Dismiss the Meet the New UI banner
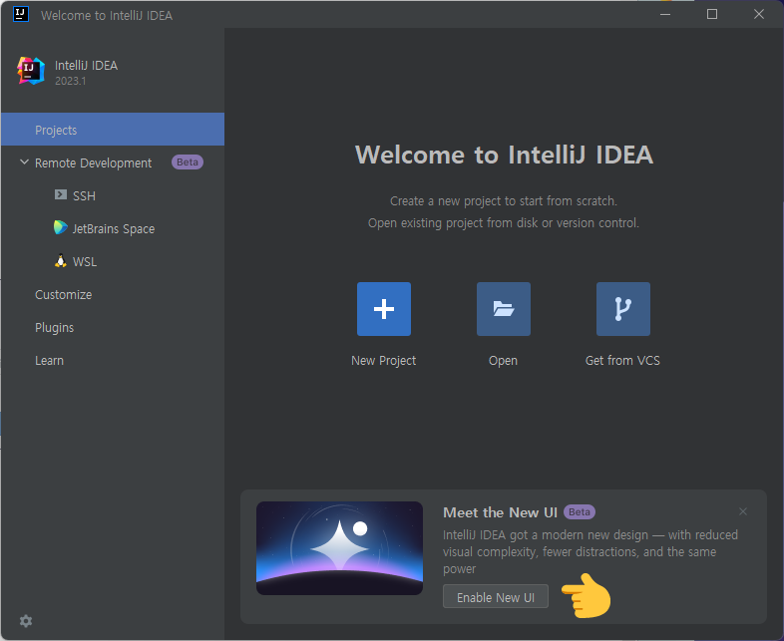The image size is (784, 641). click(743, 511)
